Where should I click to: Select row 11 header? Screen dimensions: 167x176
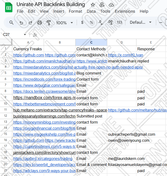click(x=6, y=110)
